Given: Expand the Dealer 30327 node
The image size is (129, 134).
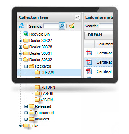Looking at the screenshot, I should click(21, 41).
